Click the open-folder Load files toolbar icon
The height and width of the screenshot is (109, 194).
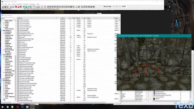point(3,7)
